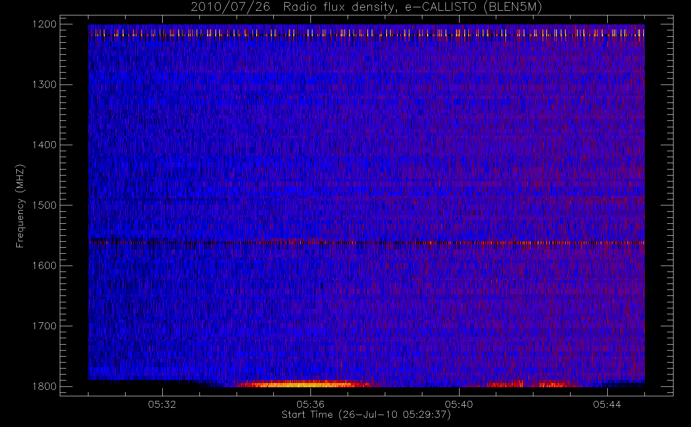Click the 05:36 time tick label
This screenshot has height=427, width=691.
click(x=310, y=404)
